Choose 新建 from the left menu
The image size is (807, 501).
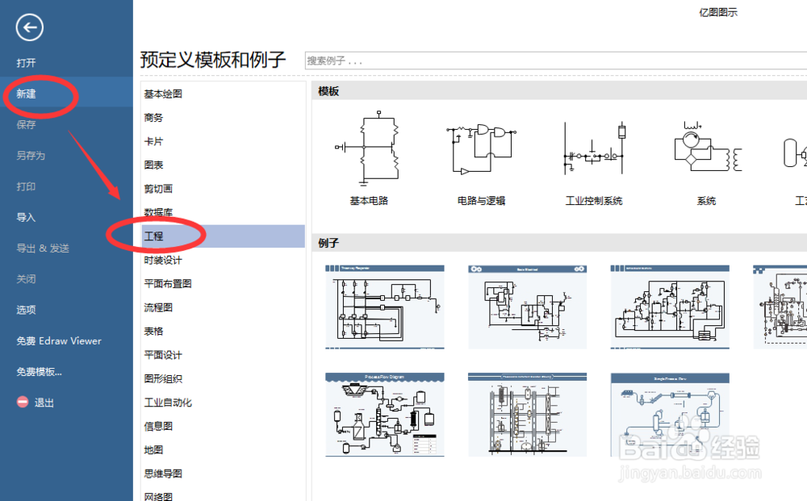tap(27, 94)
